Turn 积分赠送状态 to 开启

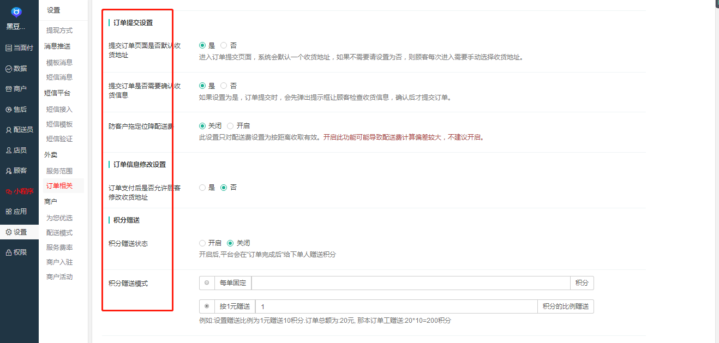click(x=203, y=243)
